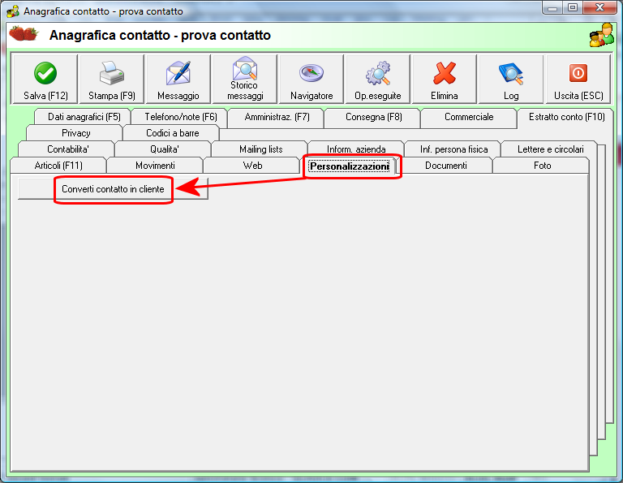This screenshot has width=623, height=483.
Task: Launch the Navigatore compass tool
Action: click(311, 80)
